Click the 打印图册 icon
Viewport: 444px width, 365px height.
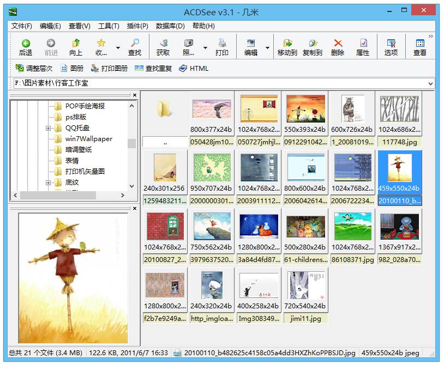pos(95,68)
